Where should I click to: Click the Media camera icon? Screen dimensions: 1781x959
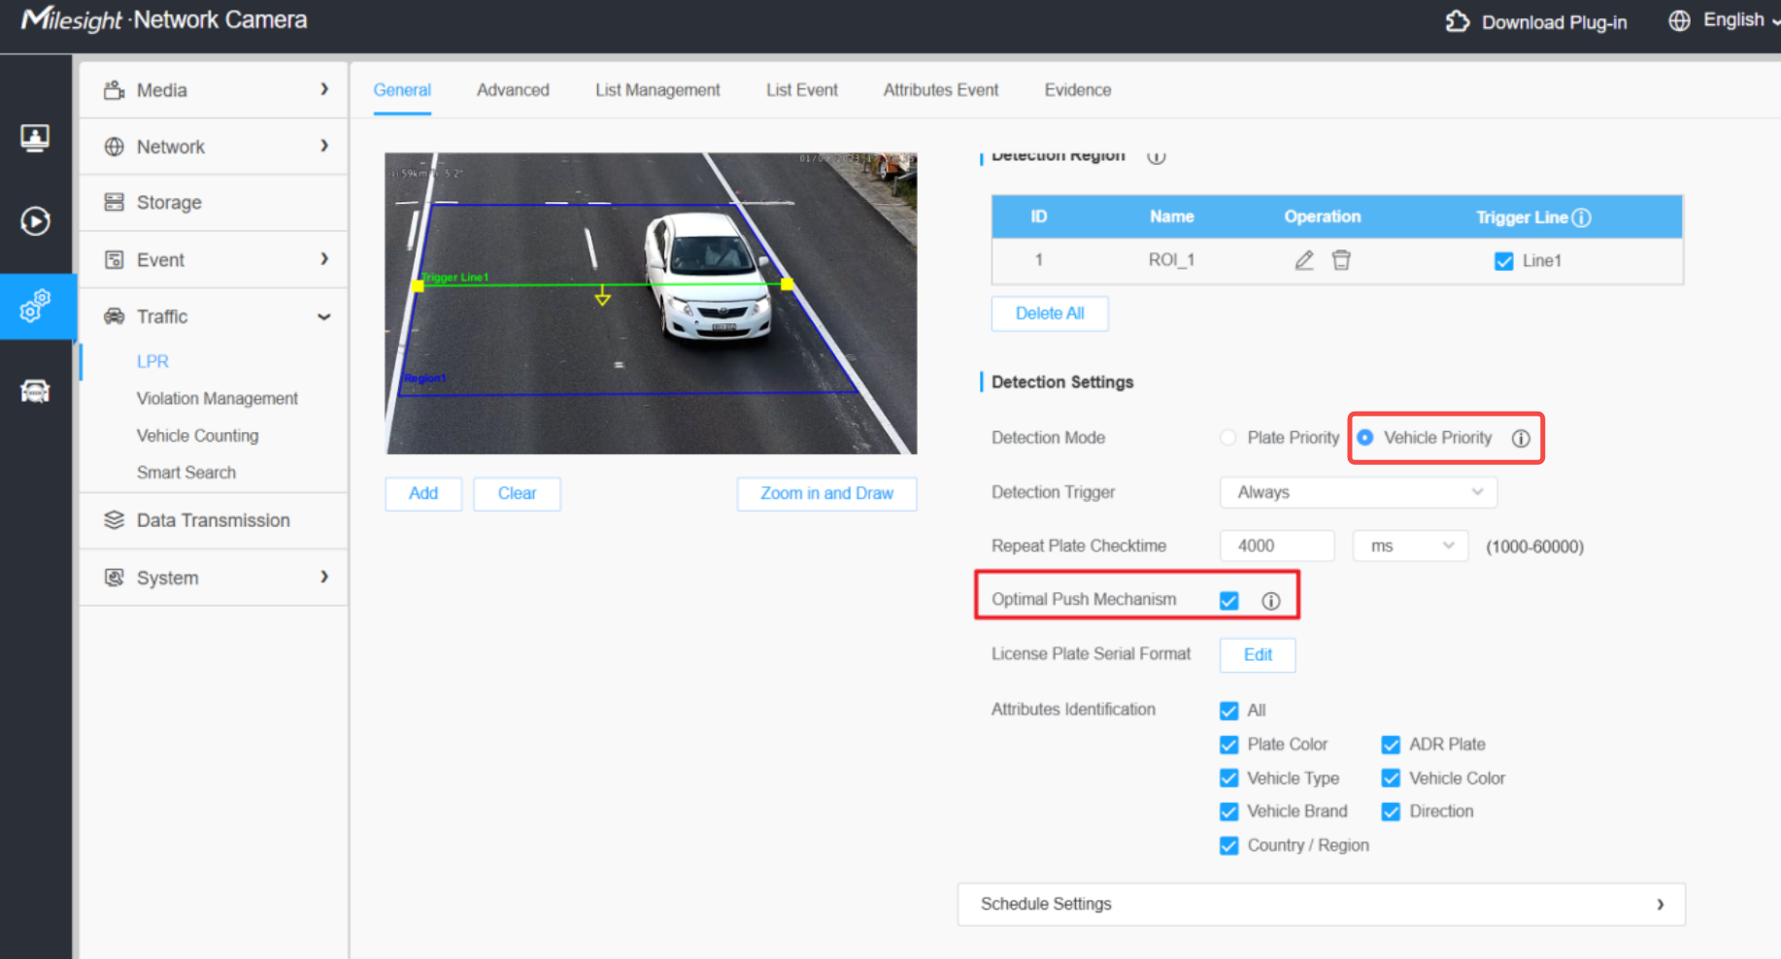click(114, 90)
